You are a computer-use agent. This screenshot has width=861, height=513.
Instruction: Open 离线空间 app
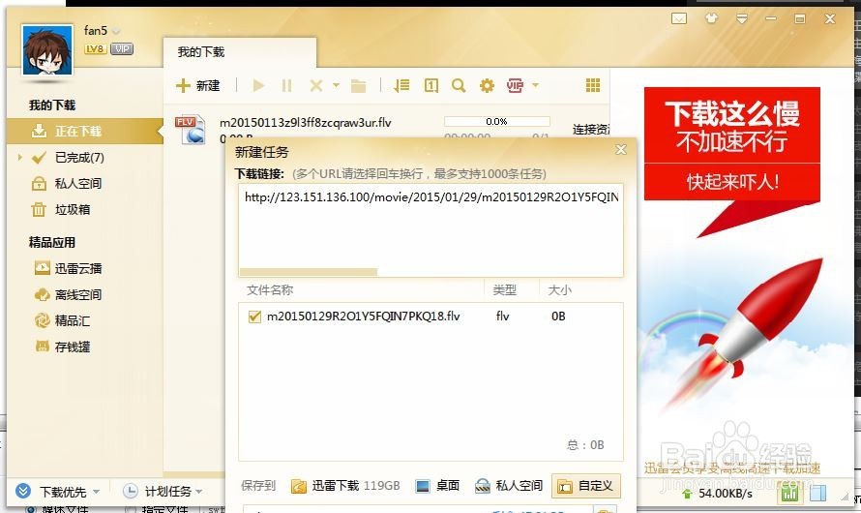pyautogui.click(x=78, y=295)
